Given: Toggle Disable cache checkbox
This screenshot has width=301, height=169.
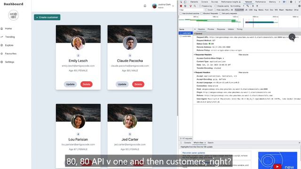Looking at the screenshot, I should point(215,6).
